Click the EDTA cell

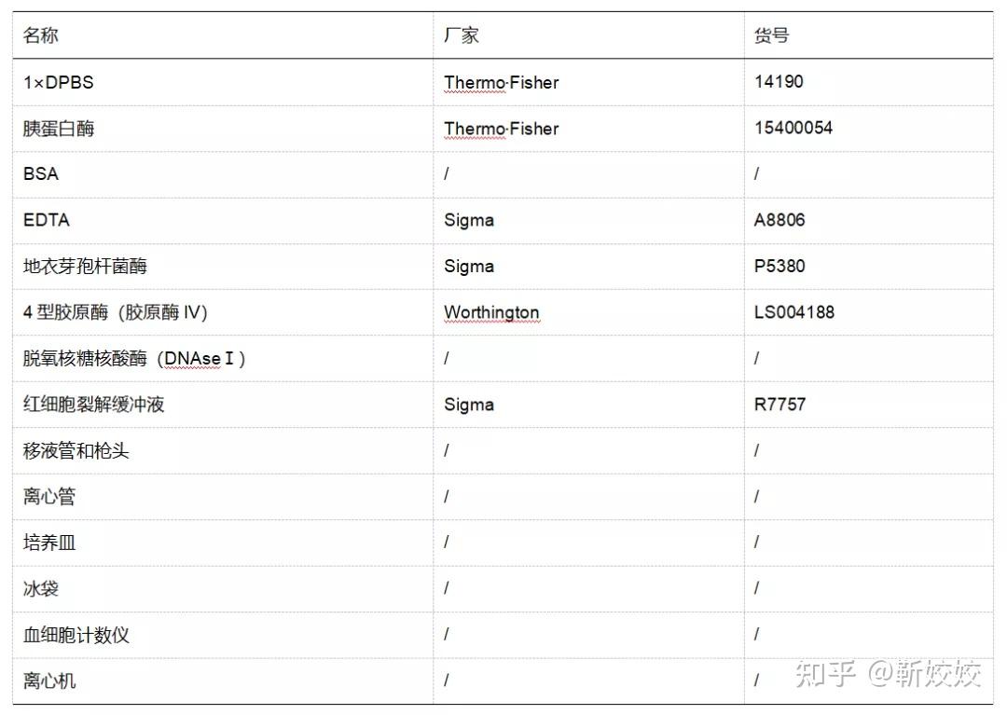47,220
